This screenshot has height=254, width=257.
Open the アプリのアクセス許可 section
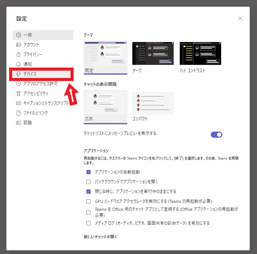(43, 84)
